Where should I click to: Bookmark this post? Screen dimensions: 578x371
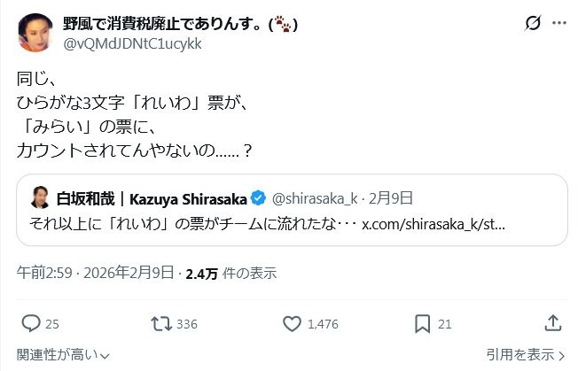click(423, 324)
